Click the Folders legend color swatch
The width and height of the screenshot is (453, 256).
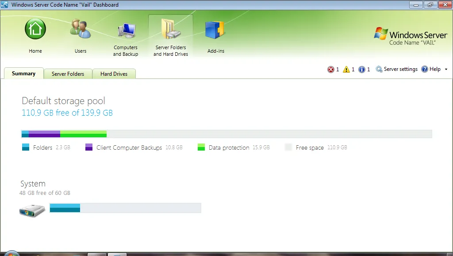(25, 147)
